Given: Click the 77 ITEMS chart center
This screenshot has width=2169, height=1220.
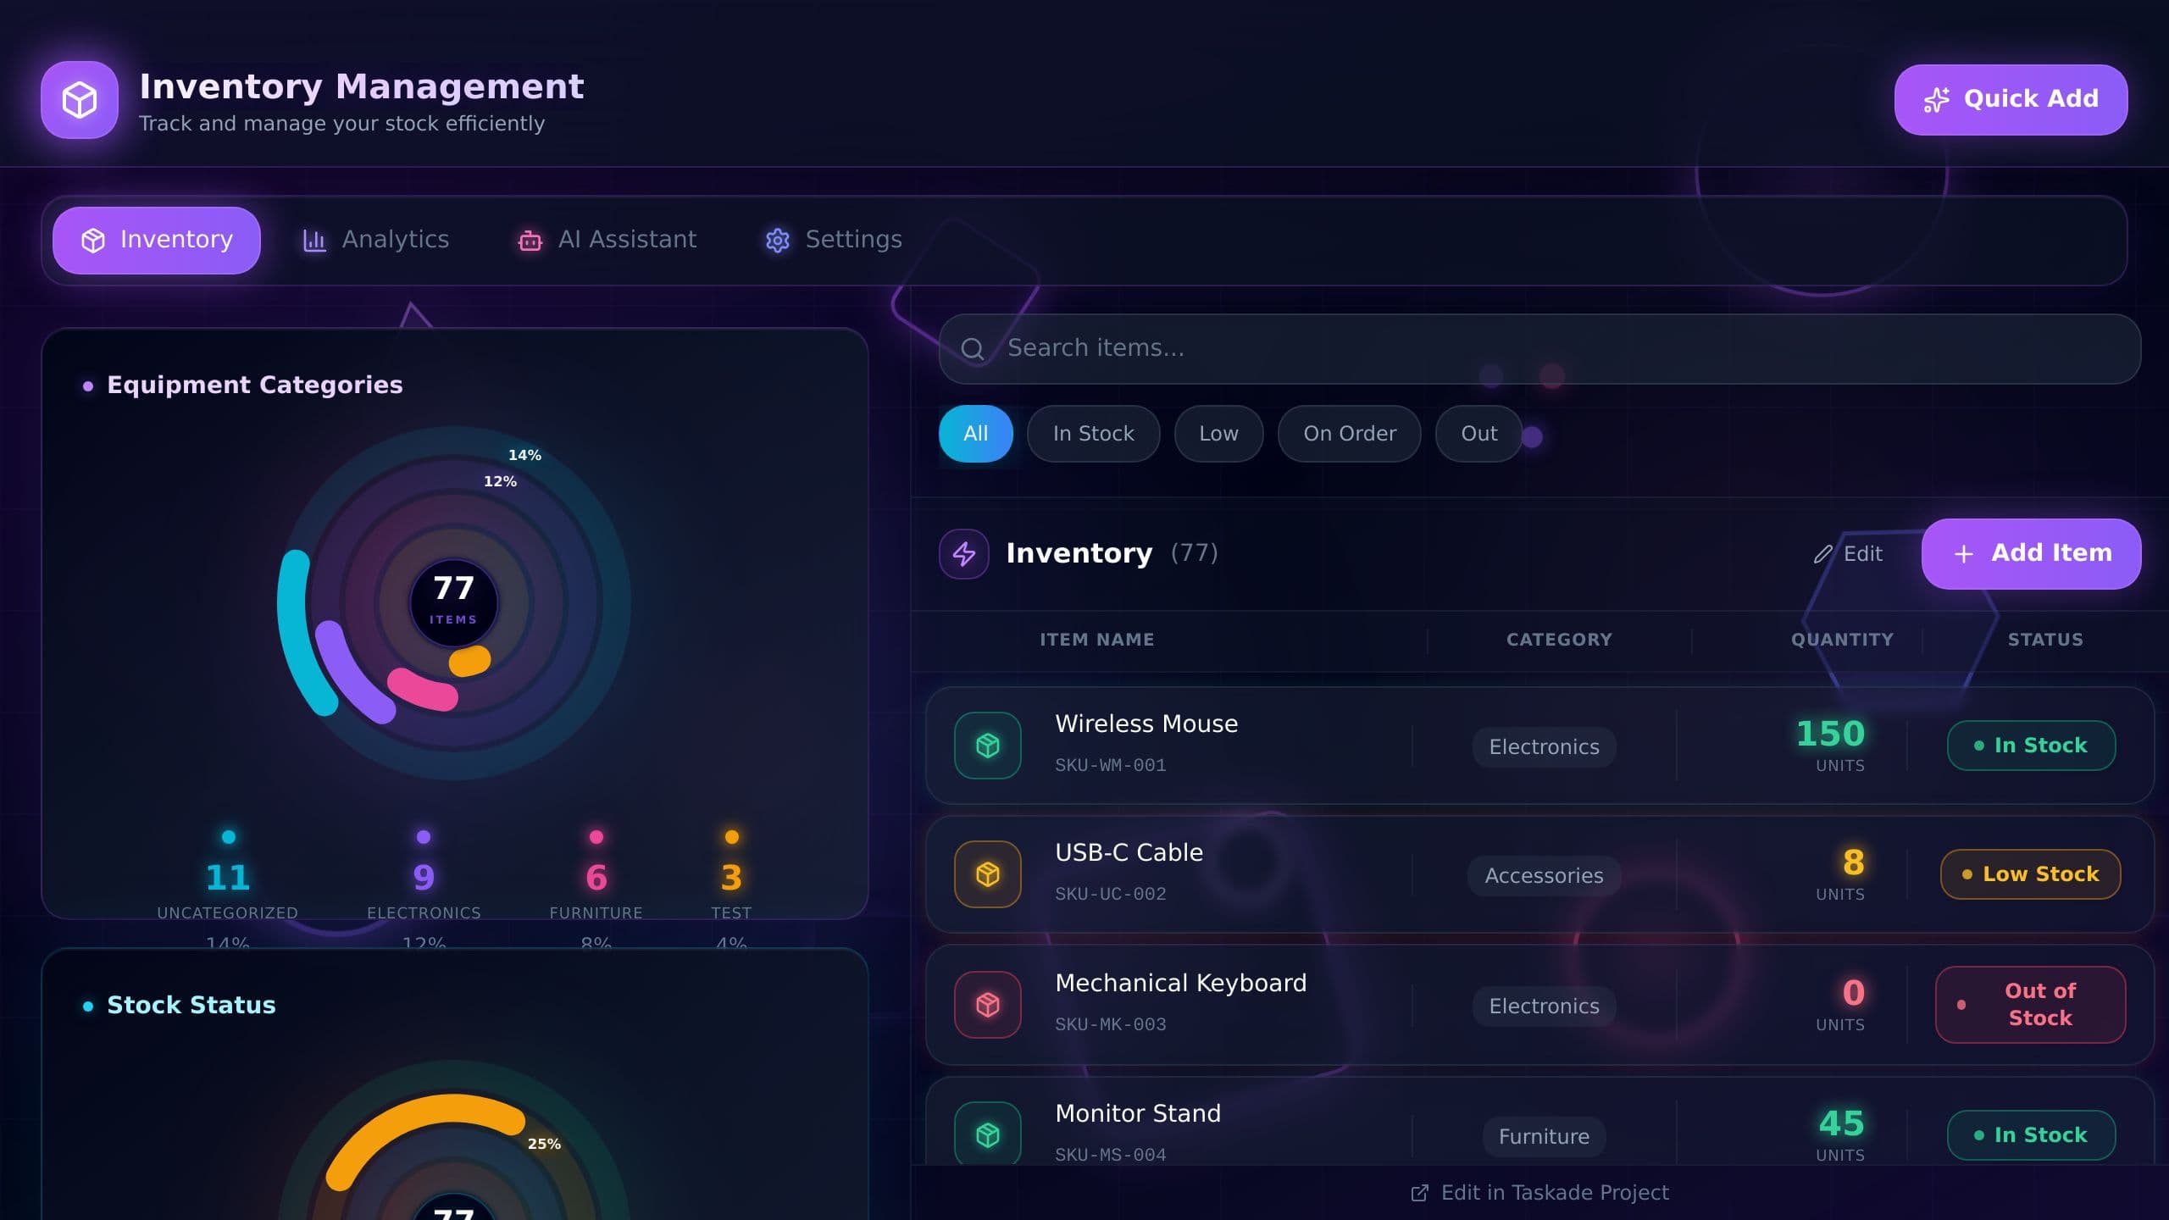Looking at the screenshot, I should point(454,603).
